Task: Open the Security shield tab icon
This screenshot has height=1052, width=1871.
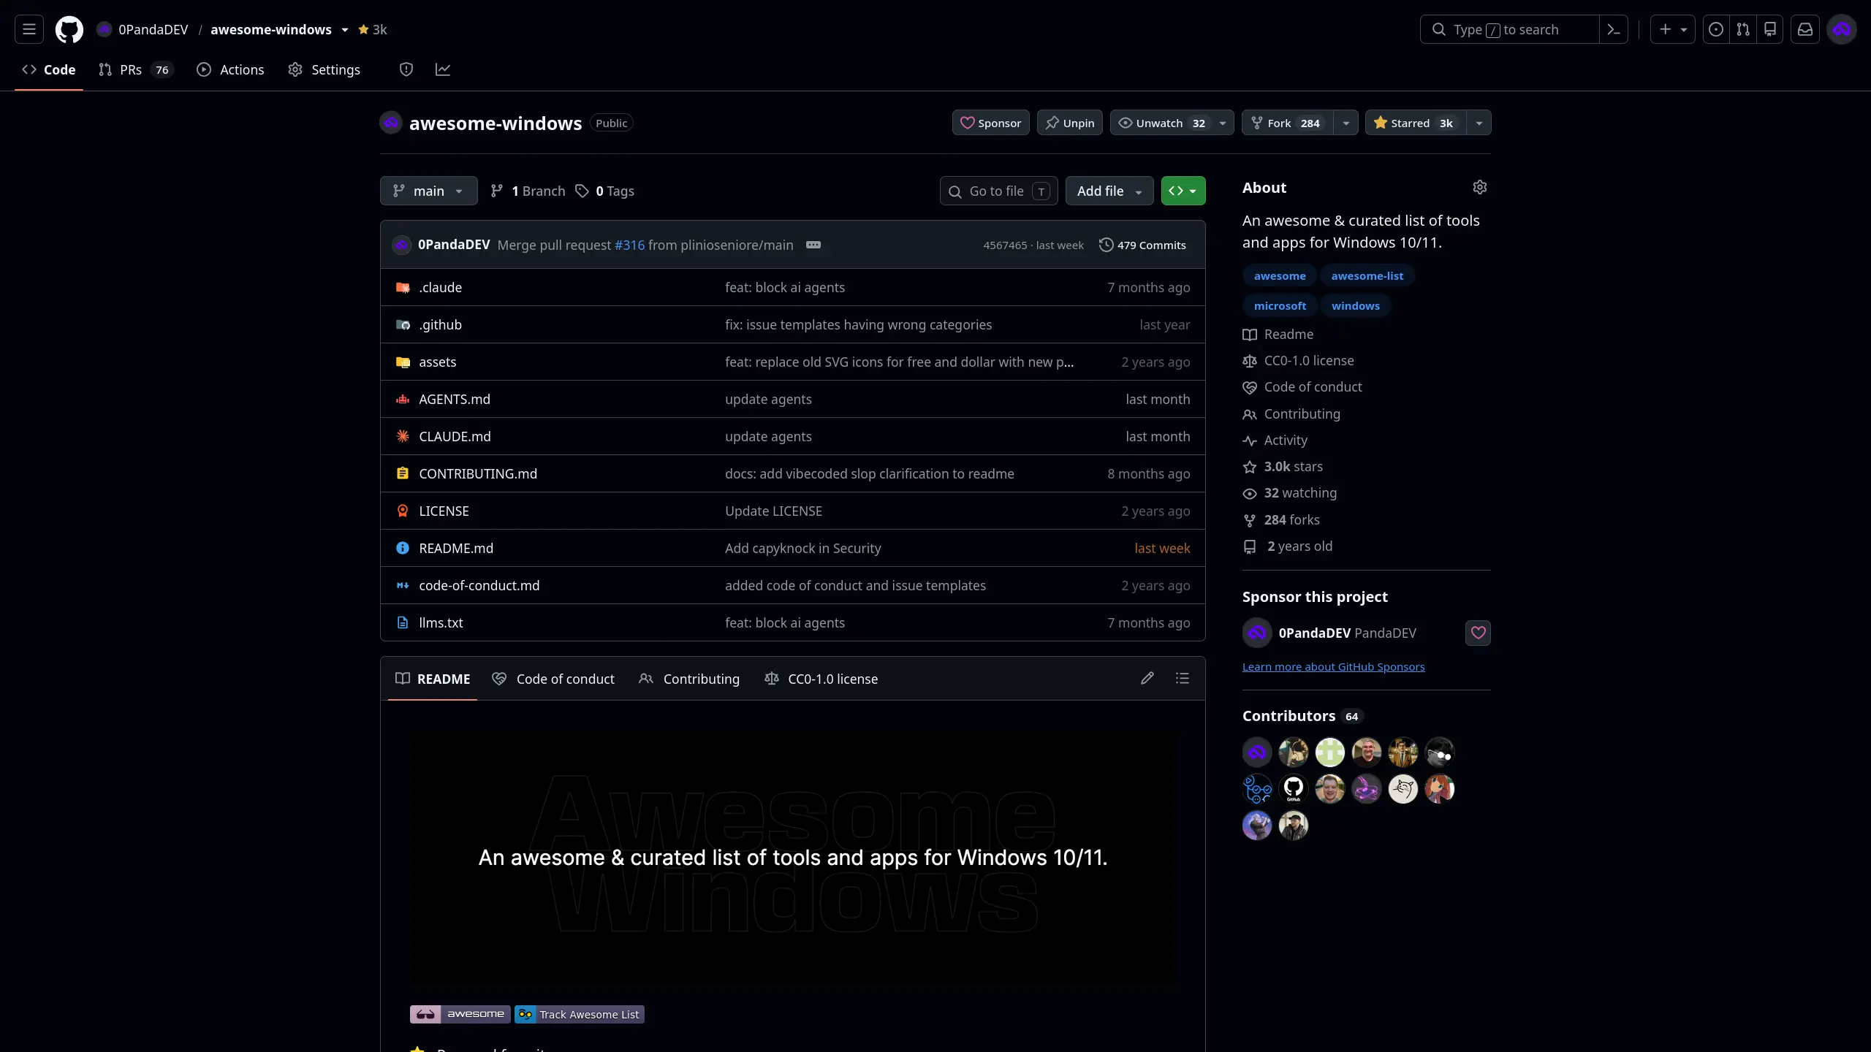Action: [x=406, y=69]
